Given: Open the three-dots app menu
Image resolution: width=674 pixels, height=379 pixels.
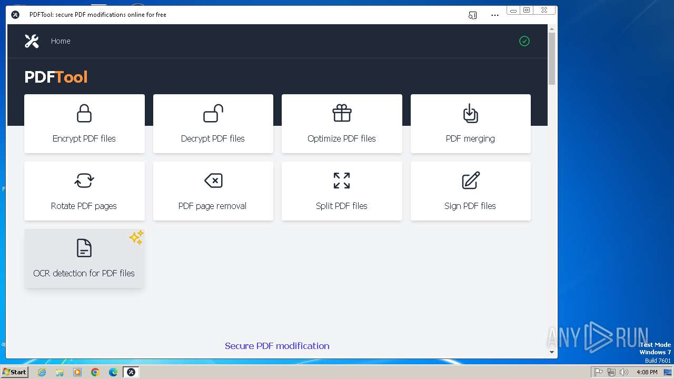Looking at the screenshot, I should pyautogui.click(x=495, y=15).
